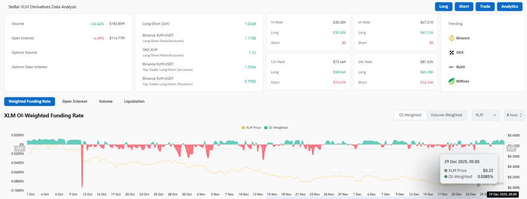Click the Volume value $183.85M
Viewport: 527px width, 199px height.
pos(117,24)
